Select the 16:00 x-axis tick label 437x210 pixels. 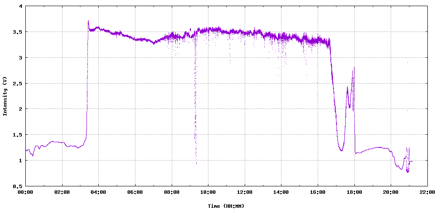(x=318, y=192)
